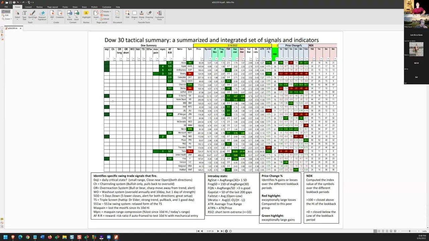Combine files into one PDF
Screen dimensions: 429x241
click(60, 14)
